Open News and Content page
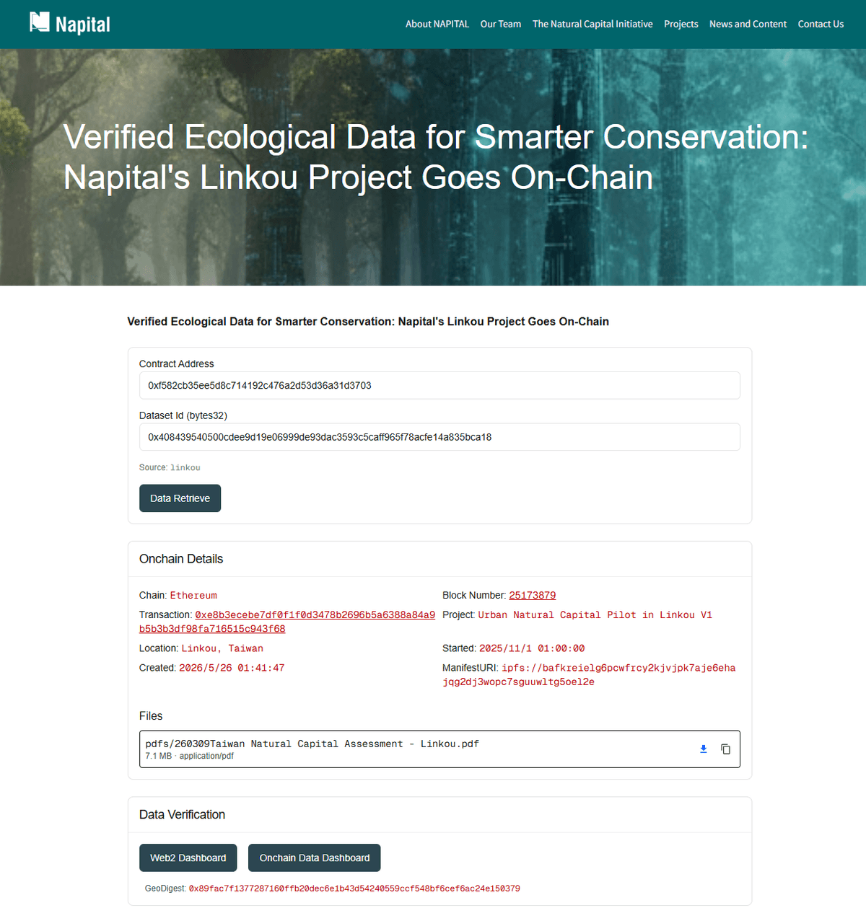The image size is (866, 908). (x=748, y=24)
